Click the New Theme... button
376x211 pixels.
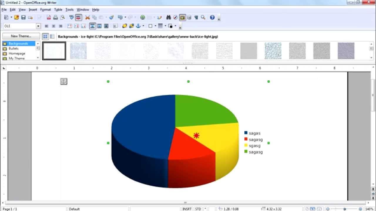pos(21,36)
